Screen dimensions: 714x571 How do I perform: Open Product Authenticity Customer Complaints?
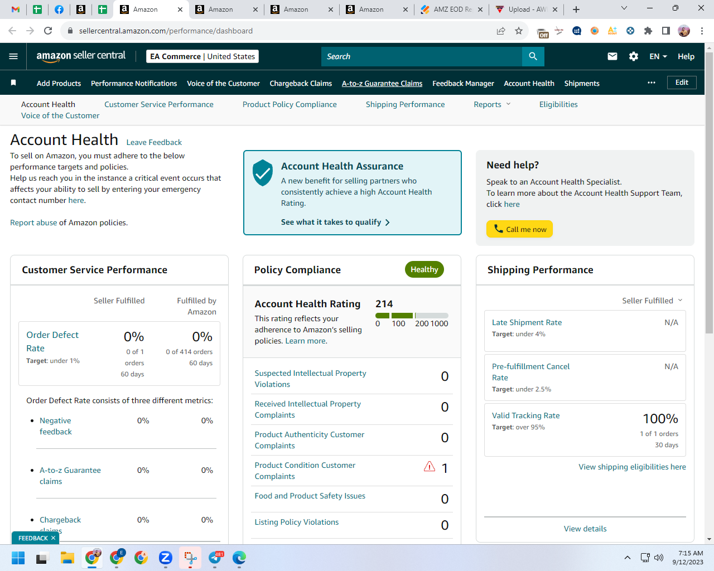click(309, 440)
